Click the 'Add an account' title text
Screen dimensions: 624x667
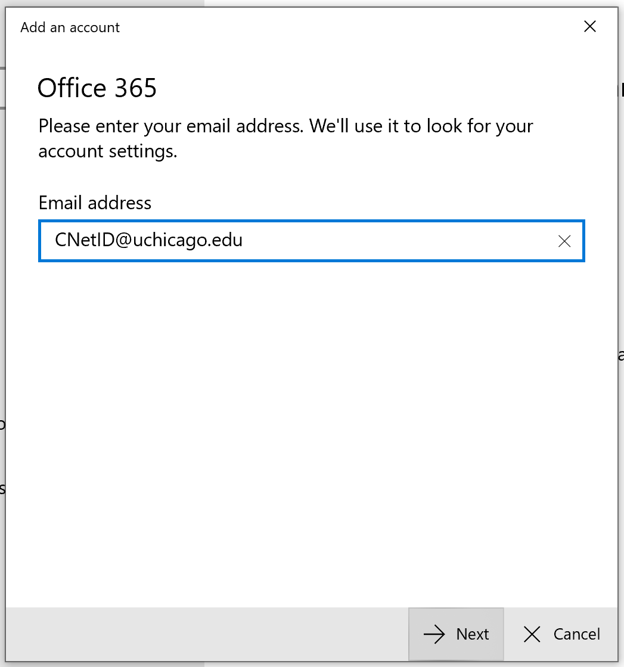[x=70, y=27]
